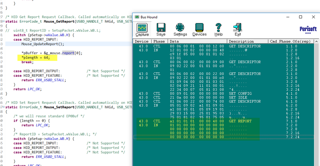Click 'Mouse_UpdateReport();' in the code editor

[x=43, y=44]
